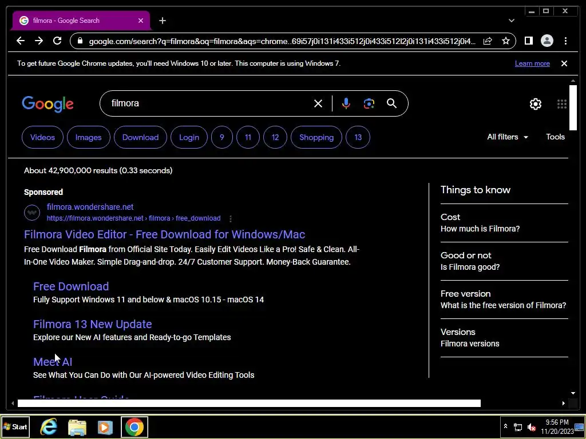
Task: Open the Chrome profile avatar
Action: [547, 41]
